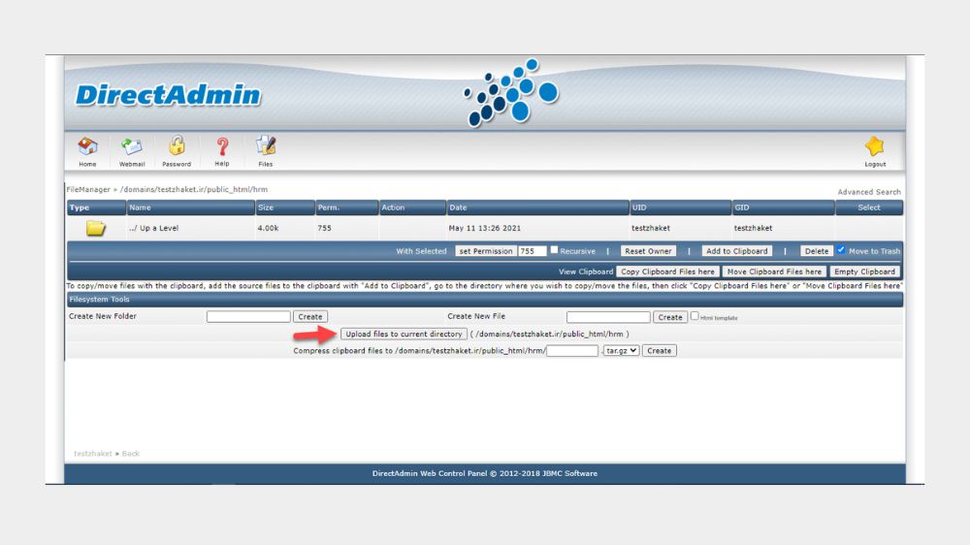Click the Up a Level folder icon
Viewport: 970px width, 545px height.
pyautogui.click(x=95, y=228)
